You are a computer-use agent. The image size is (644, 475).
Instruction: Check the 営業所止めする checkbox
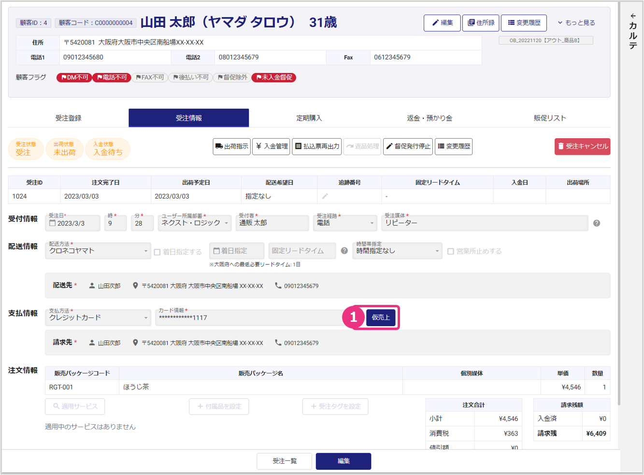coord(451,251)
